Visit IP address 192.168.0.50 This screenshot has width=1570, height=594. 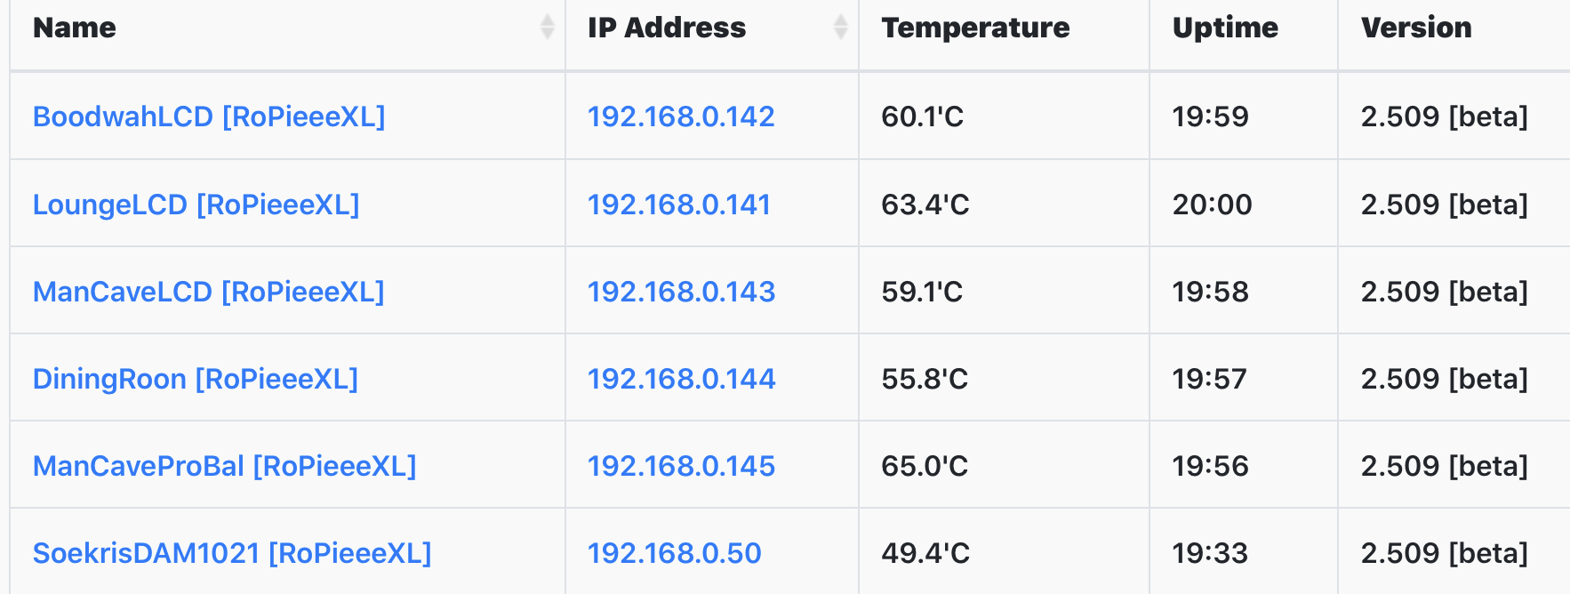coord(675,553)
